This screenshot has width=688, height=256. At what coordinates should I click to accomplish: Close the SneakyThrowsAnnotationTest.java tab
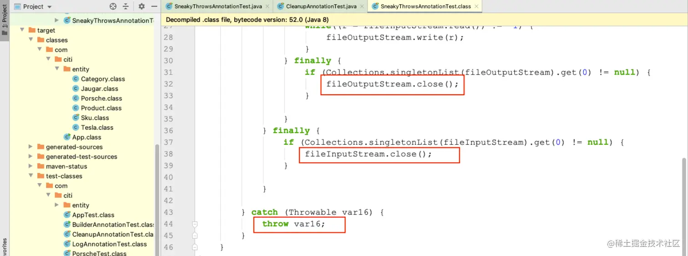click(x=267, y=6)
